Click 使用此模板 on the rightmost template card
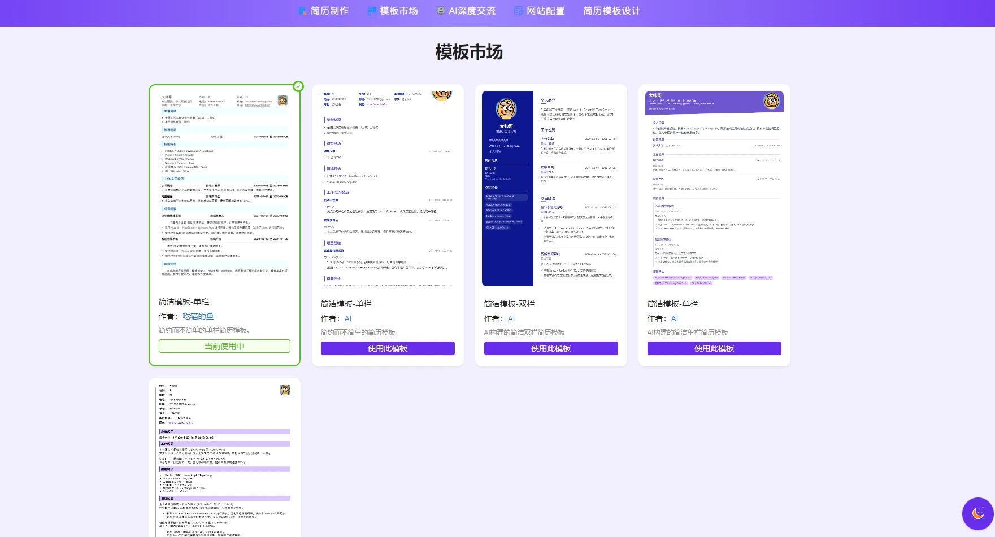995x537 pixels. click(714, 348)
